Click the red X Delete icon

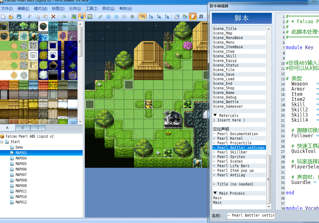tap(53, 16)
